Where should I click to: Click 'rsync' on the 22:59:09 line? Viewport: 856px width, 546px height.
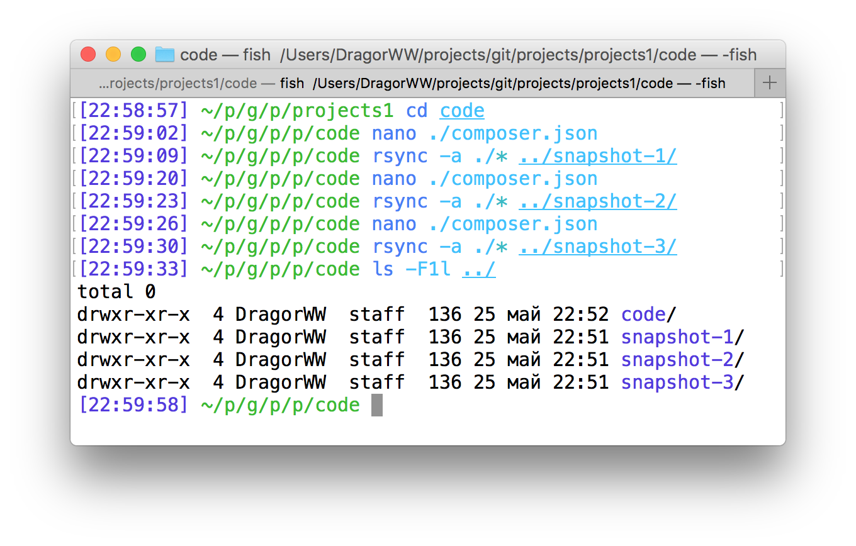tap(400, 156)
